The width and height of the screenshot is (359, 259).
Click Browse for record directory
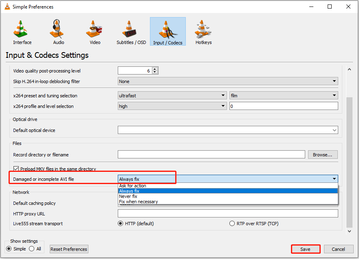(323, 155)
